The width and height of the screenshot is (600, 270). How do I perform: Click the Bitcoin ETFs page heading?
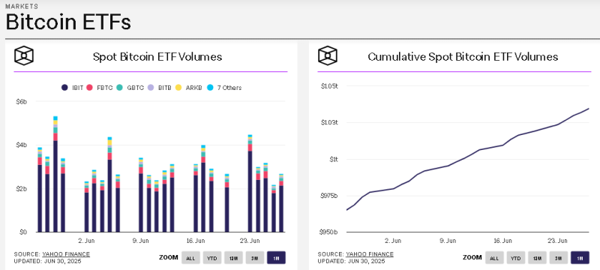pos(68,22)
